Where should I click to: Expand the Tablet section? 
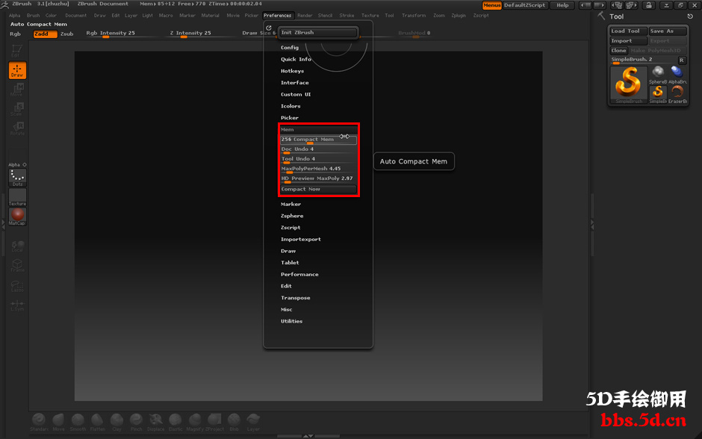point(290,263)
